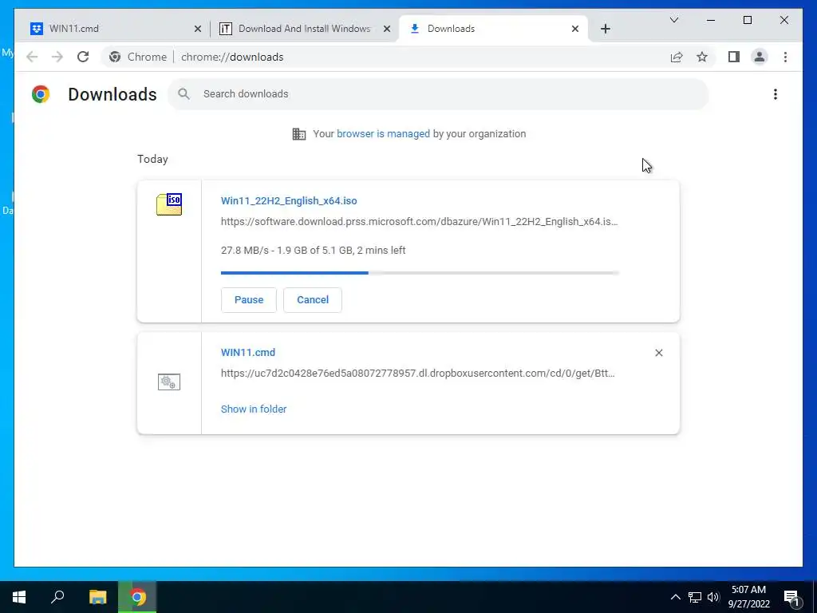Open the volume tray icon
The width and height of the screenshot is (817, 613).
click(713, 597)
